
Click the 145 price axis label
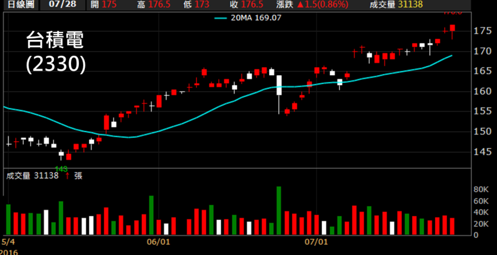[484, 153]
